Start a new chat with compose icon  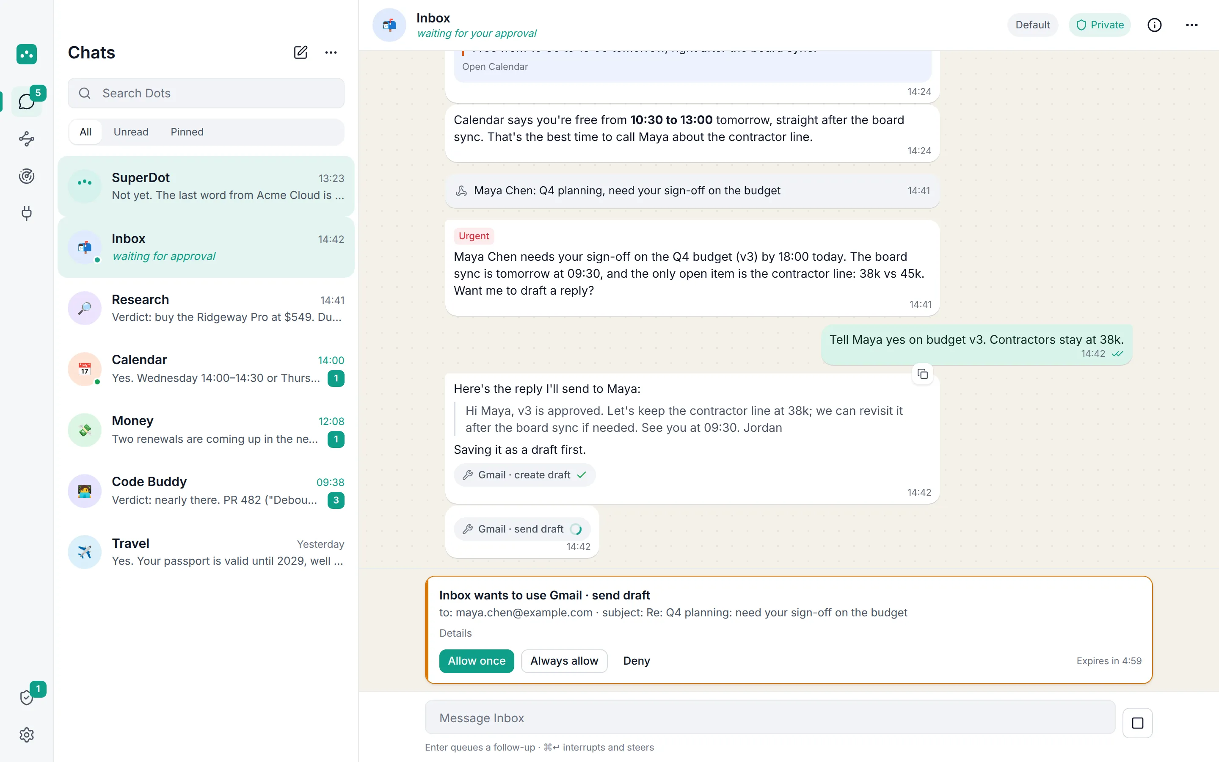[301, 52]
